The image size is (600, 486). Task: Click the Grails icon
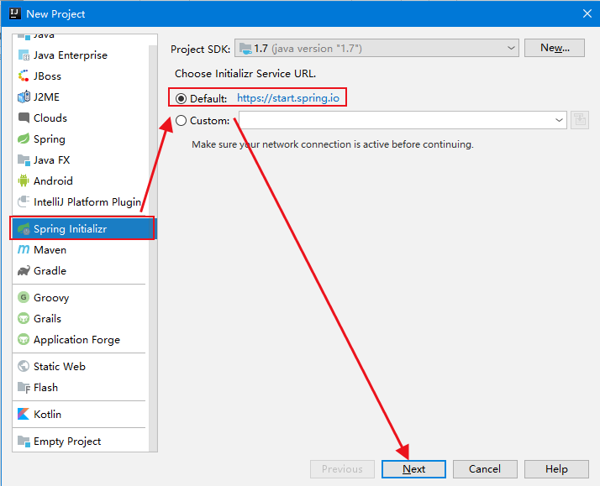(x=24, y=318)
